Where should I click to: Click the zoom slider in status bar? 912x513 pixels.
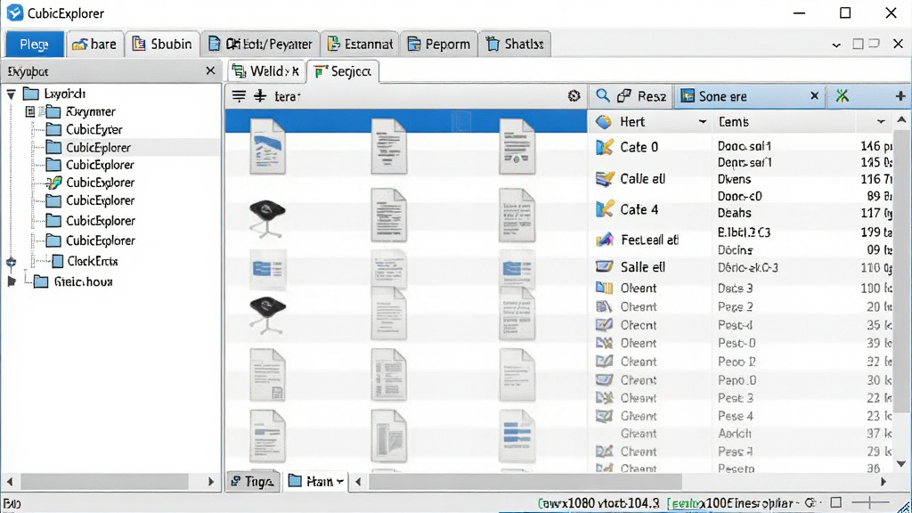coord(870,502)
